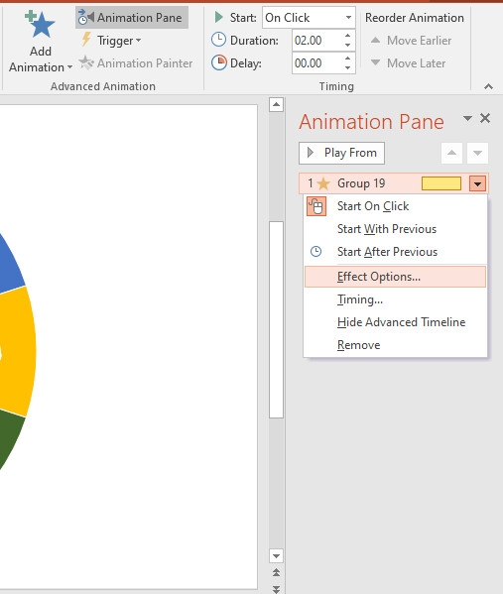
Task: Click Move Later in Reorder Animation
Action: (x=408, y=62)
